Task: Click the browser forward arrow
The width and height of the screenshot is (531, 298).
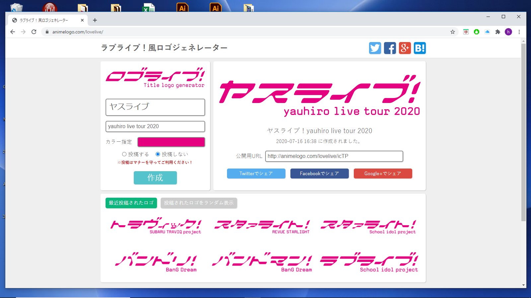Action: tap(23, 32)
